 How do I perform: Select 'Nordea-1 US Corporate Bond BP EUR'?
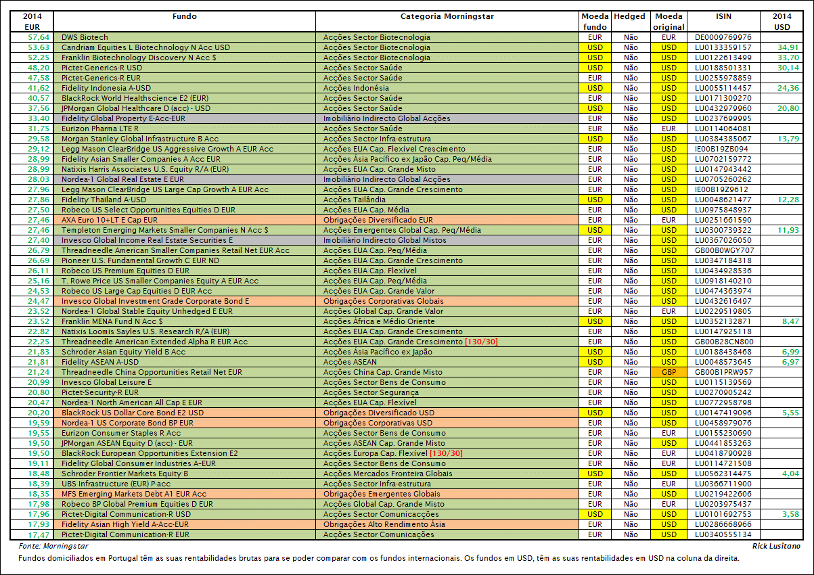[127, 423]
